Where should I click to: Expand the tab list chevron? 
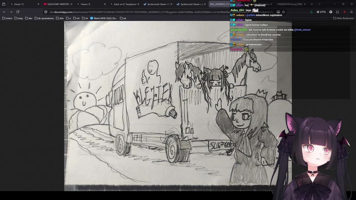(x=319, y=4)
